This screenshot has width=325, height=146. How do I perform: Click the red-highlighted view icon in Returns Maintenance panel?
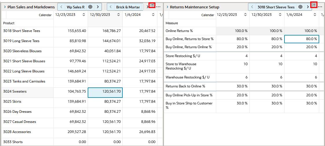(x=314, y=5)
